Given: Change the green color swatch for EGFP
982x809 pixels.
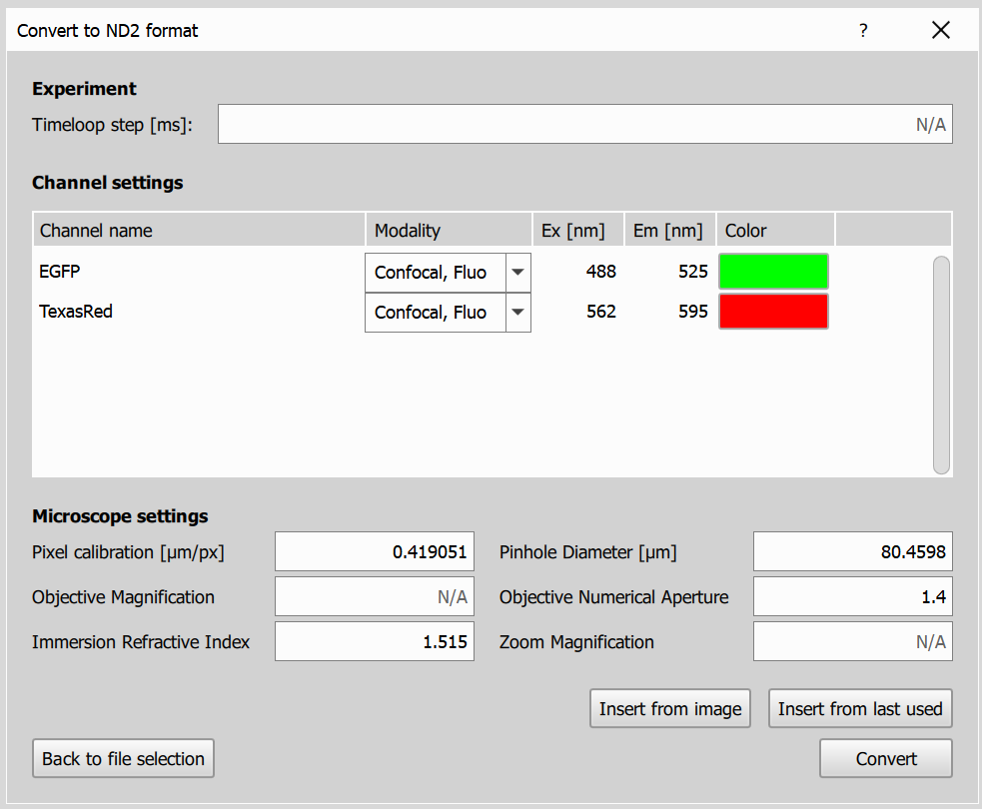Looking at the screenshot, I should [x=773, y=271].
